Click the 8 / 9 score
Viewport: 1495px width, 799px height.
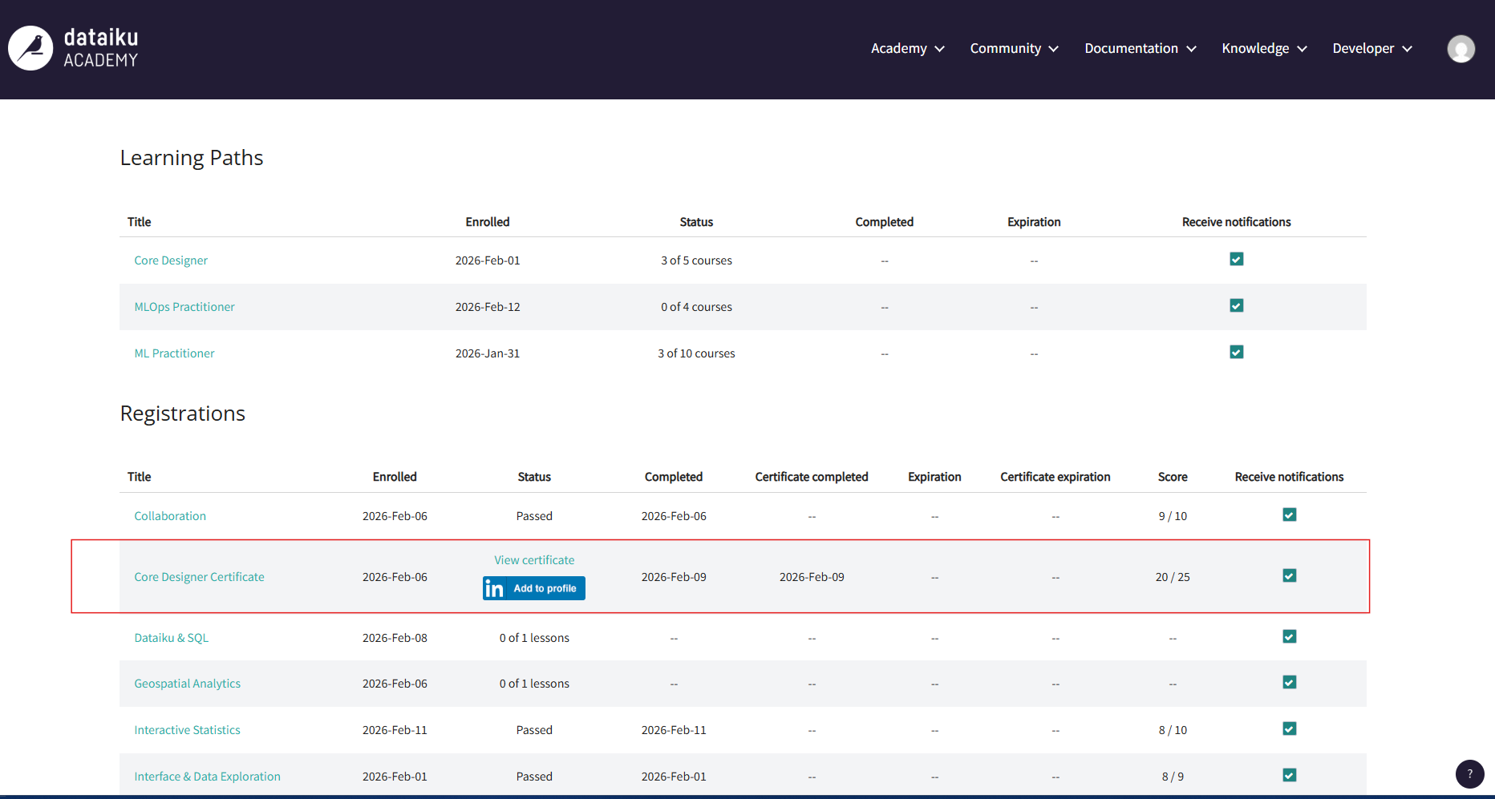click(x=1173, y=777)
